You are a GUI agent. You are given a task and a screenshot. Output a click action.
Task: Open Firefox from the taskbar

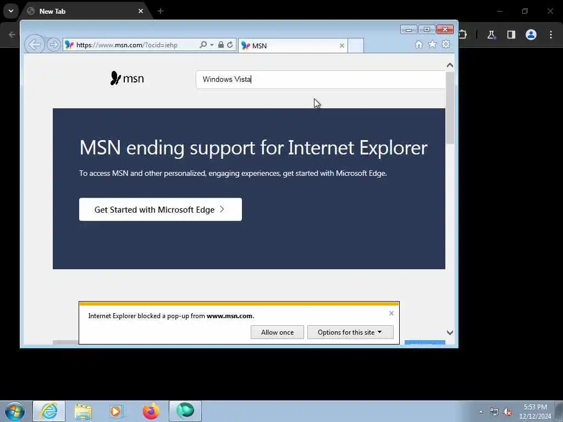[151, 411]
